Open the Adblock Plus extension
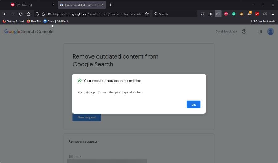Screen dimensions: 278x163 (x=226, y=14)
